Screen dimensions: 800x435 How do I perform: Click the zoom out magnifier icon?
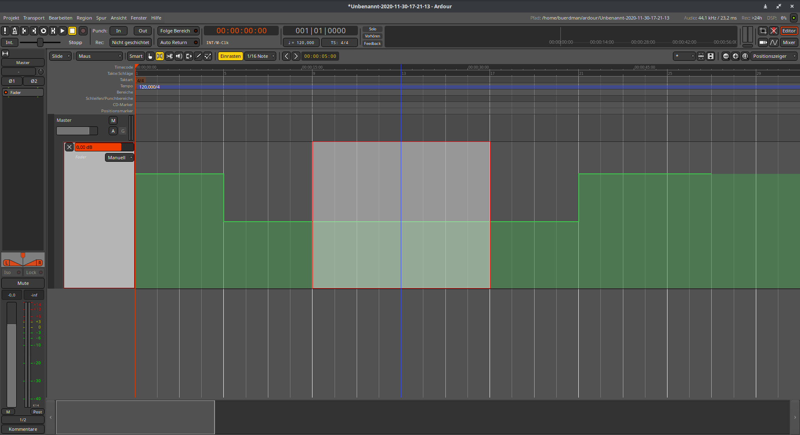(726, 56)
